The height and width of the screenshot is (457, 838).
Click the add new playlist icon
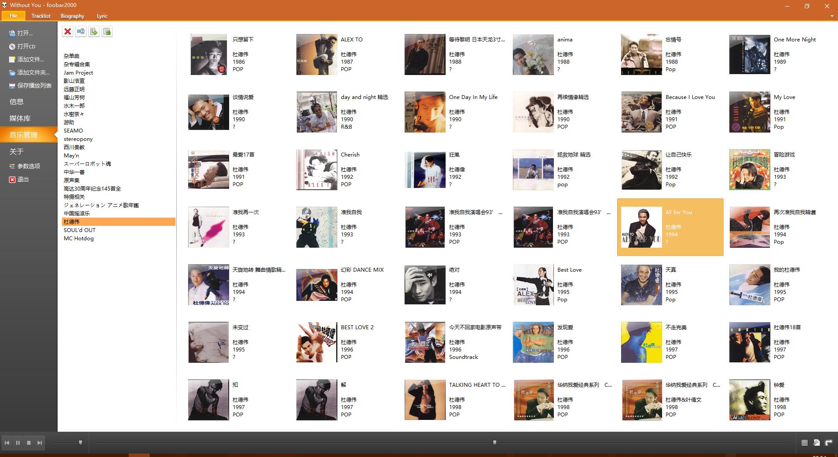click(94, 31)
